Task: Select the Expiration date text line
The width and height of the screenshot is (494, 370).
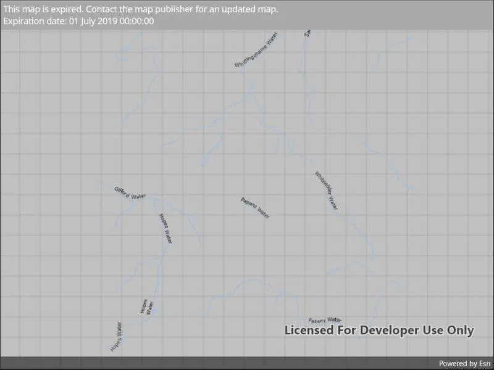Action: coord(79,21)
